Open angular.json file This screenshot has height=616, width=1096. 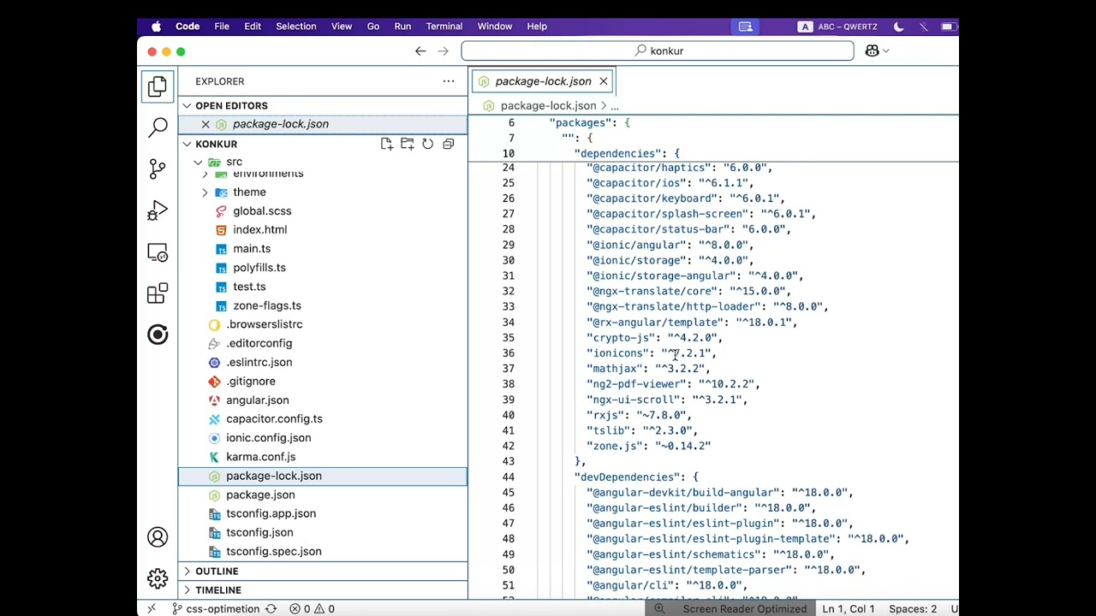tap(258, 400)
